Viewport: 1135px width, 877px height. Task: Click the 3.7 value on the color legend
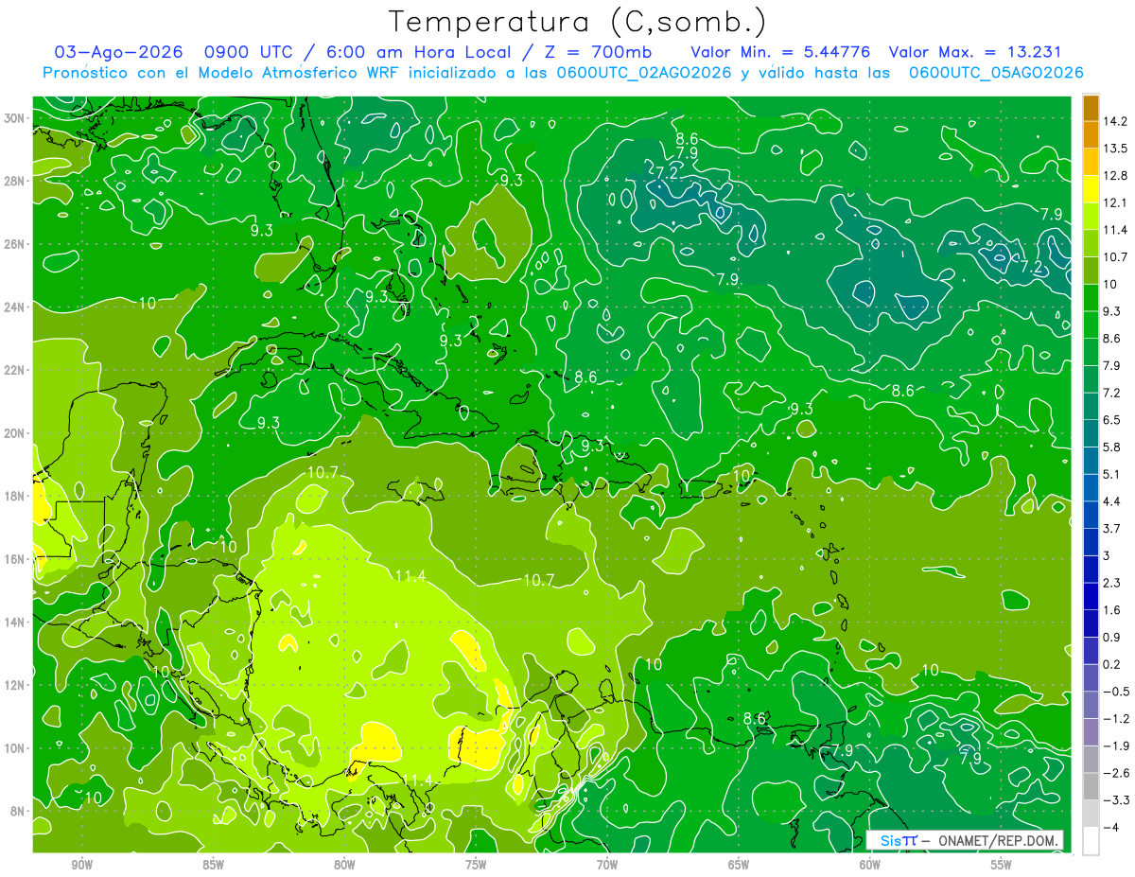point(1112,528)
